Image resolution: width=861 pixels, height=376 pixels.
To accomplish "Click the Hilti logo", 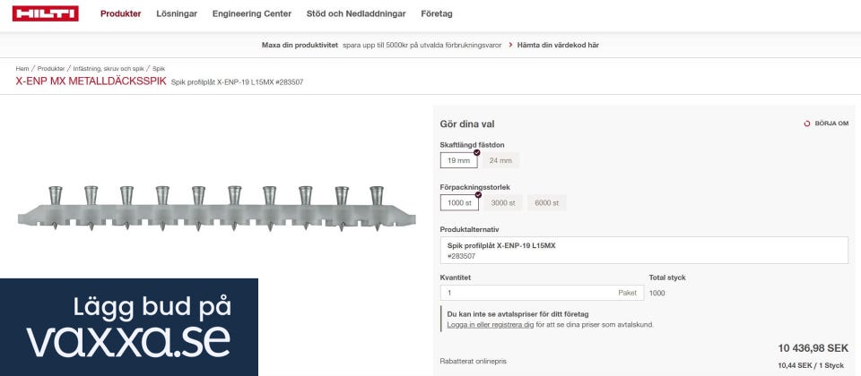I will [x=46, y=13].
